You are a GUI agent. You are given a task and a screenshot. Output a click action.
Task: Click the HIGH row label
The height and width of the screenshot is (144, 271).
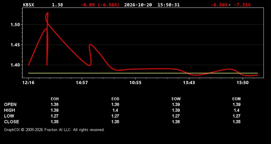pos(9,110)
